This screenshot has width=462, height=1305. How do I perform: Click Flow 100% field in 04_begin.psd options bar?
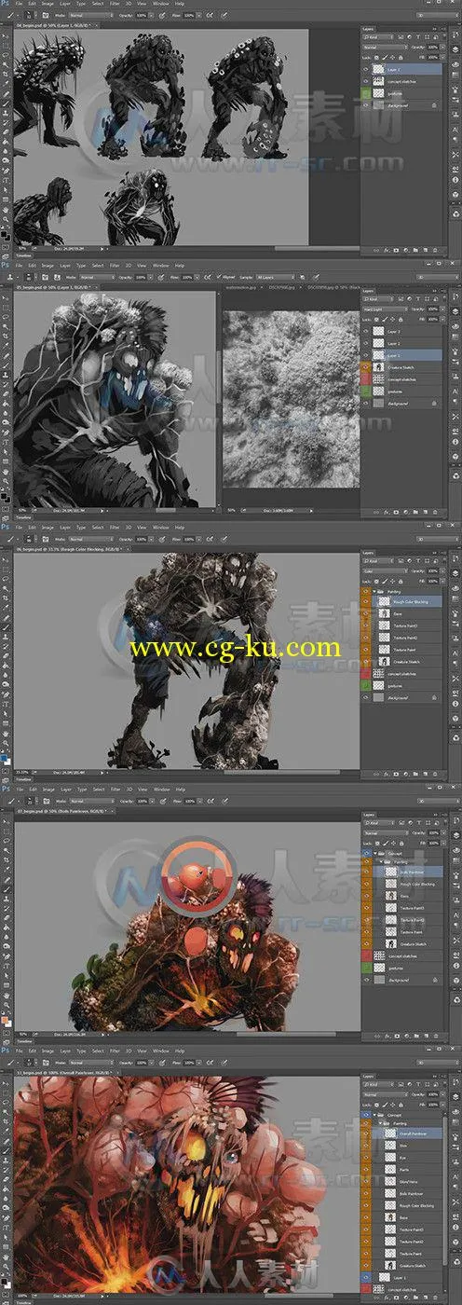click(x=188, y=16)
